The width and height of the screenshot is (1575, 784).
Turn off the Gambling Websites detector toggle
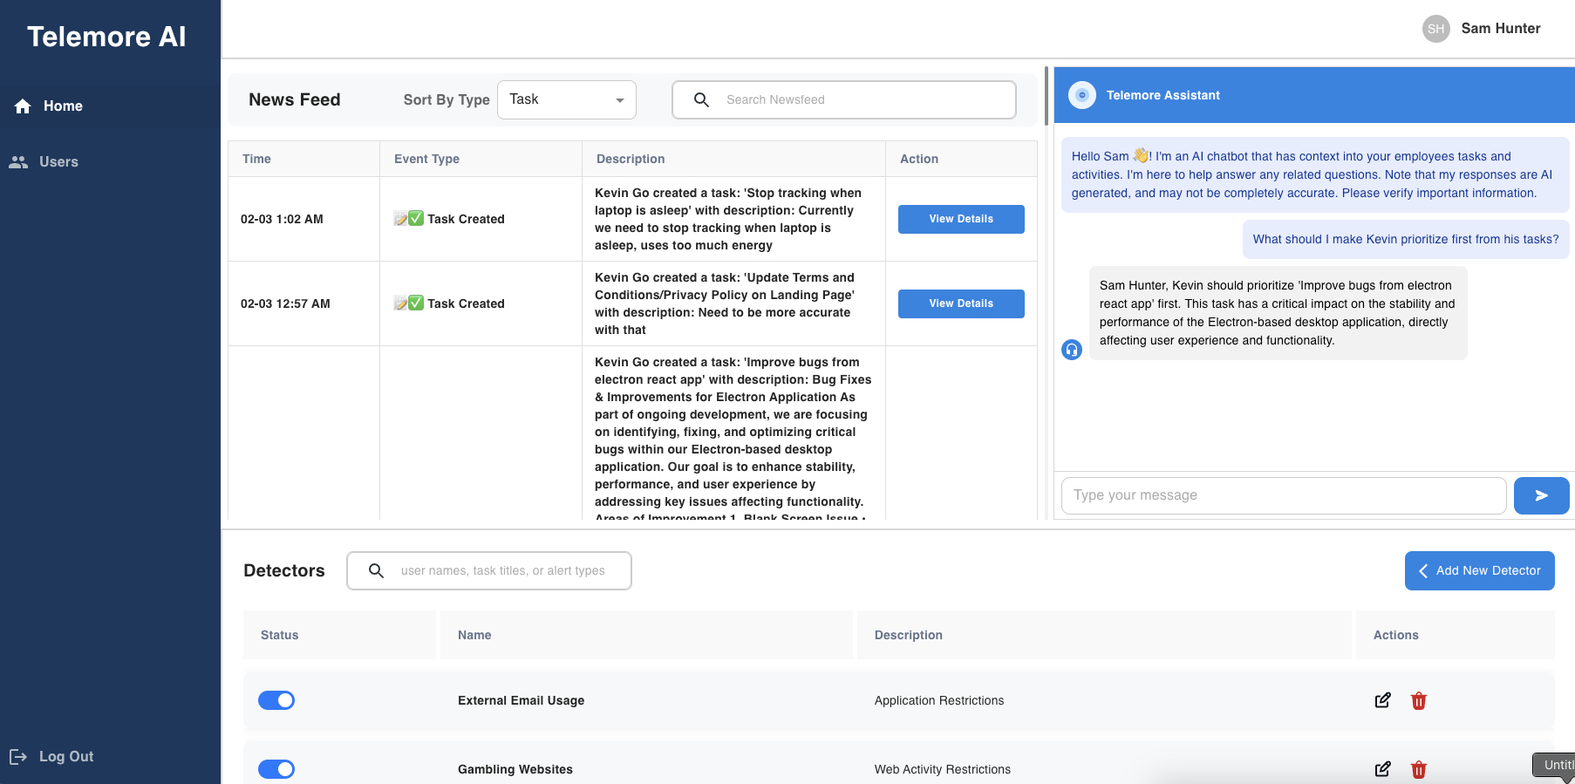pos(276,769)
